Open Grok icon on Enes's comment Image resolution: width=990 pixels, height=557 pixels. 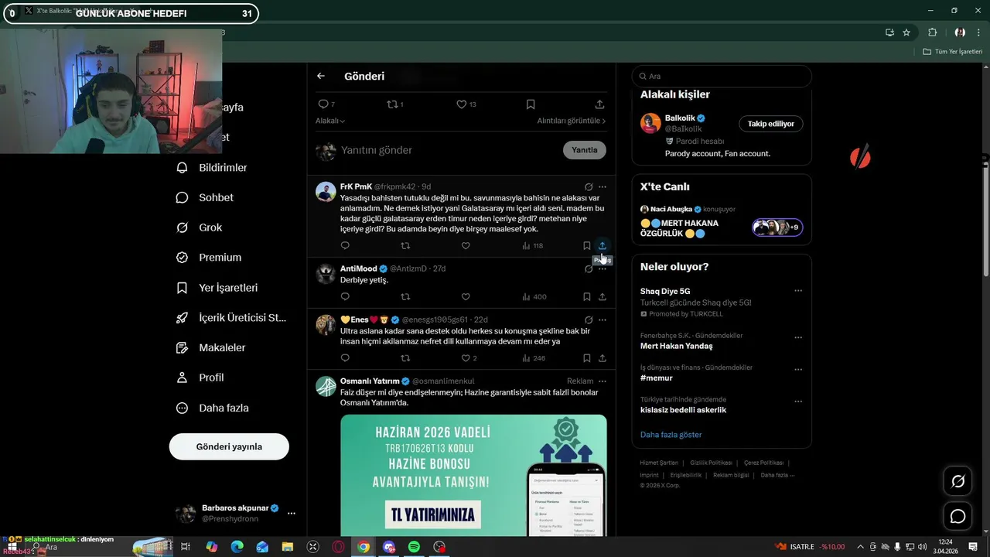click(x=589, y=320)
